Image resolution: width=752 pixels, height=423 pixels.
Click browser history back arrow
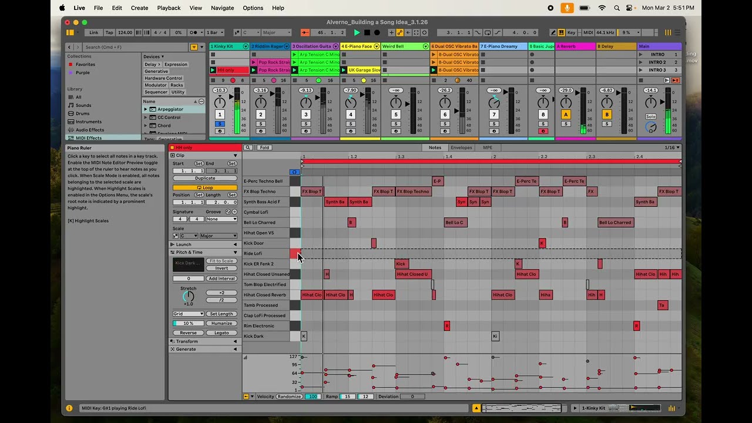(70, 47)
